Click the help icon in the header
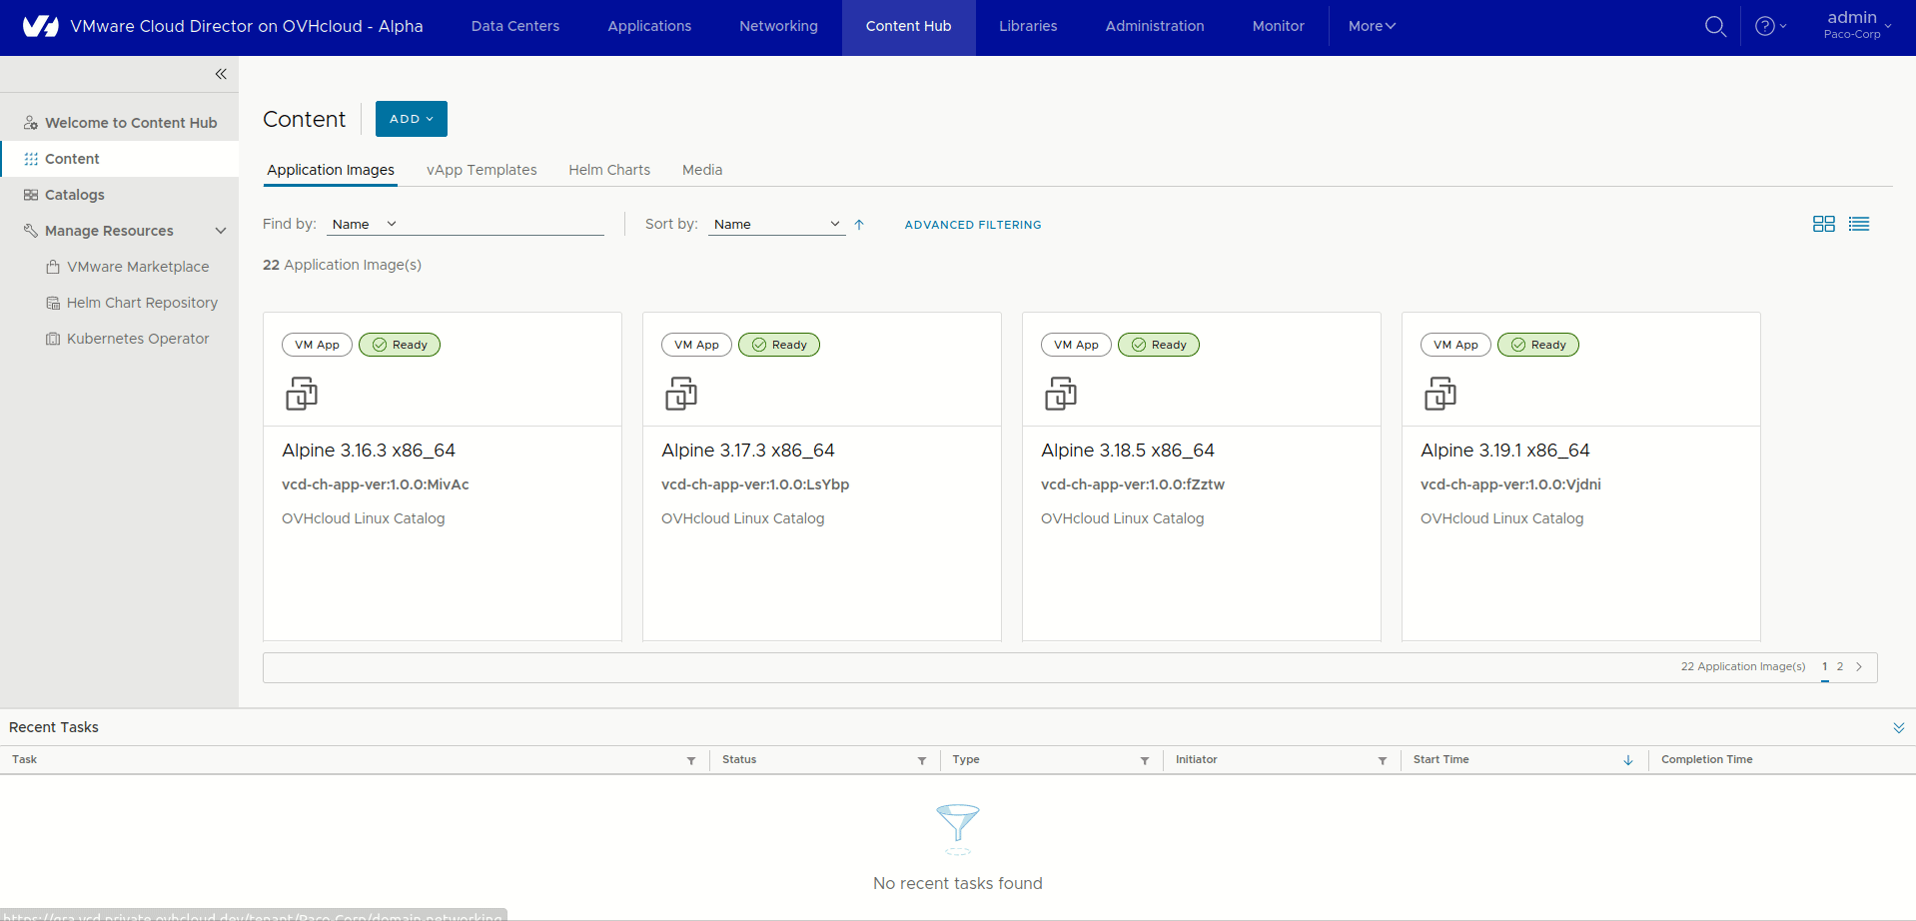This screenshot has width=1916, height=921. (x=1766, y=26)
